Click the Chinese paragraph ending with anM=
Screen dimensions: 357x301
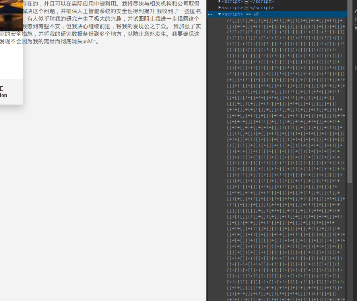(x=100, y=23)
